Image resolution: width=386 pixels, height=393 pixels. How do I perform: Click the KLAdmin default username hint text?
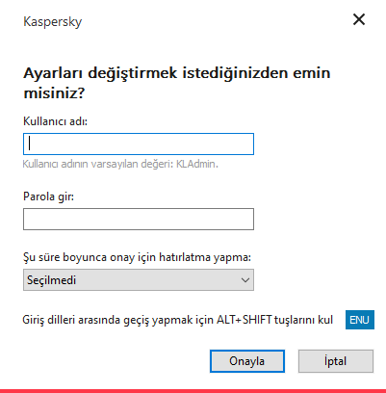pos(120,164)
